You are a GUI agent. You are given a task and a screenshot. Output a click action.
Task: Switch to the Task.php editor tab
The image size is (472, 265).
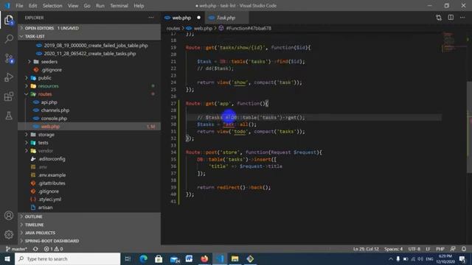point(226,18)
